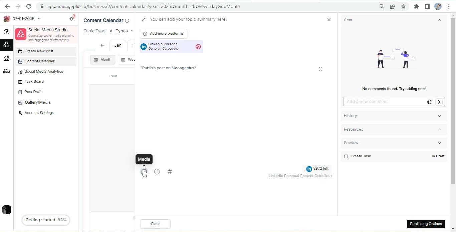Open Social Media Analytics

coord(46,72)
